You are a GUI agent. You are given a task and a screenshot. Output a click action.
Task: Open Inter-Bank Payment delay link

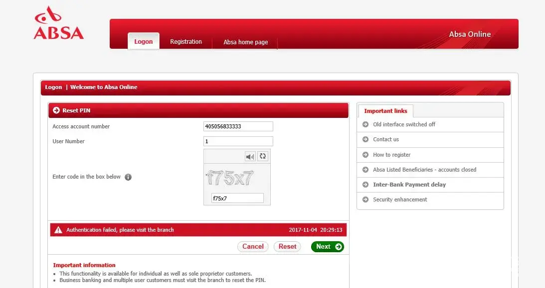(x=409, y=185)
